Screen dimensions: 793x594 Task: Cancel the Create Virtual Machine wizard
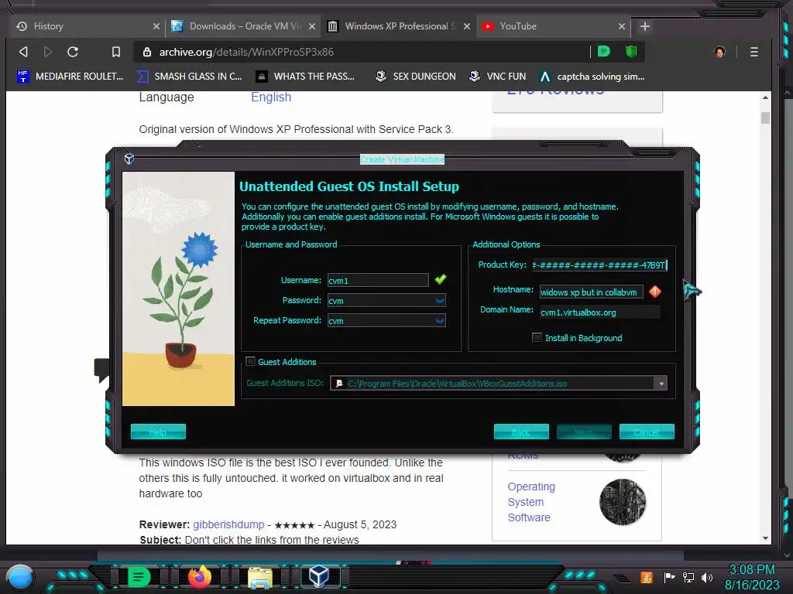pos(647,432)
